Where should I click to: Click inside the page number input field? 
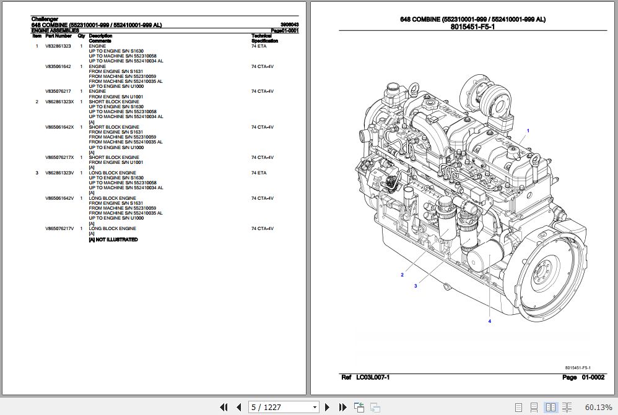272,407
